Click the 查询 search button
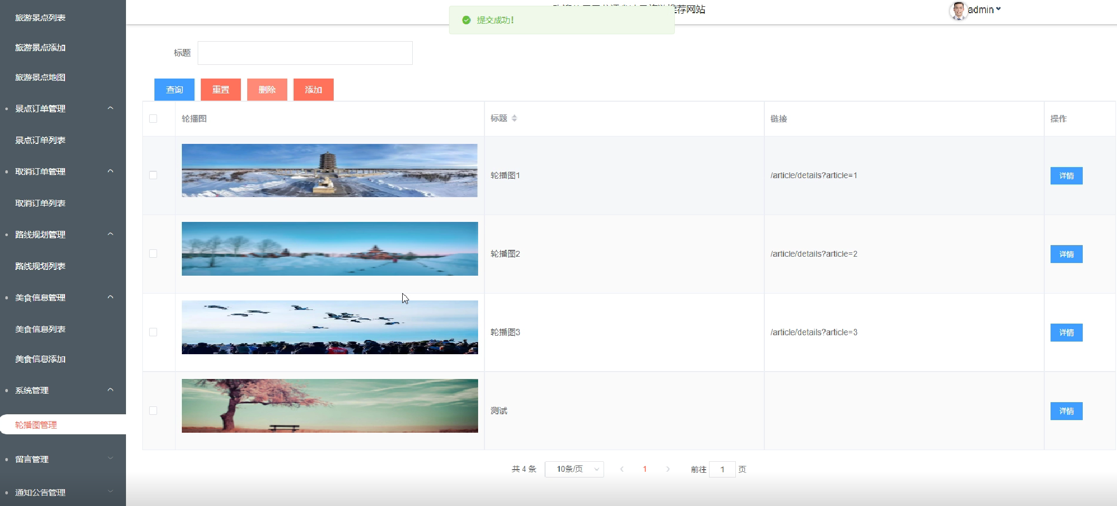The height and width of the screenshot is (506, 1117). click(174, 90)
